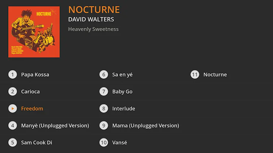This screenshot has width=273, height=153.
Task: Click the play icon beside Freedom
Action: 13,109
